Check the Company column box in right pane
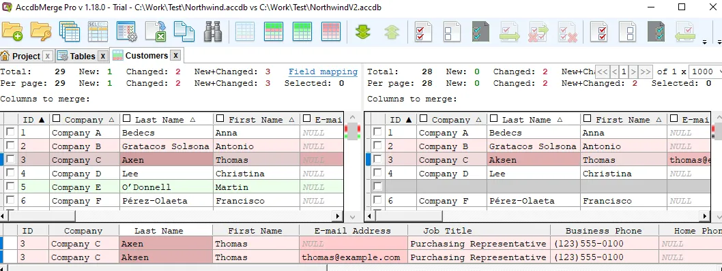 point(424,118)
